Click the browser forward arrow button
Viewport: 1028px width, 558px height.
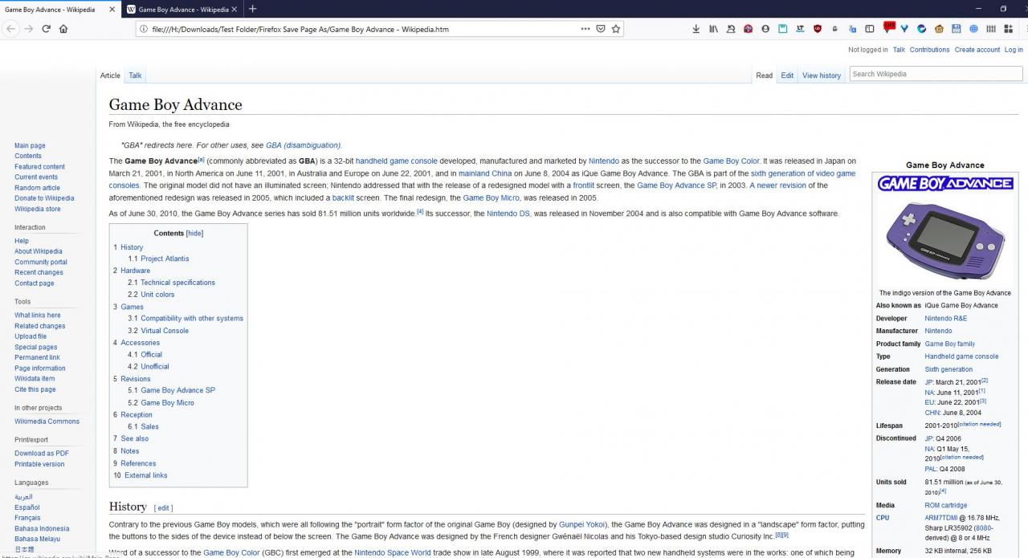click(29, 29)
